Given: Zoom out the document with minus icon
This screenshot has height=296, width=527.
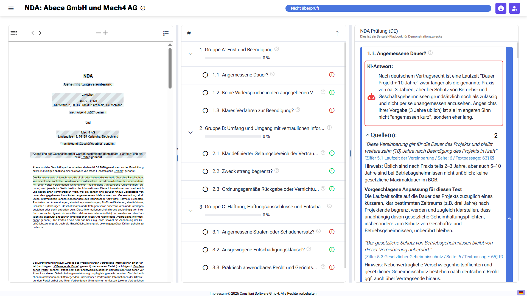Looking at the screenshot, I should point(98,33).
